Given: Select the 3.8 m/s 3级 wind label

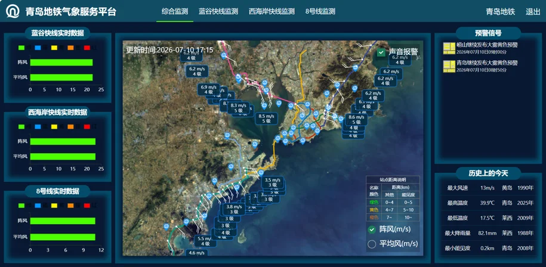Looking at the screenshot, I should (x=234, y=209).
